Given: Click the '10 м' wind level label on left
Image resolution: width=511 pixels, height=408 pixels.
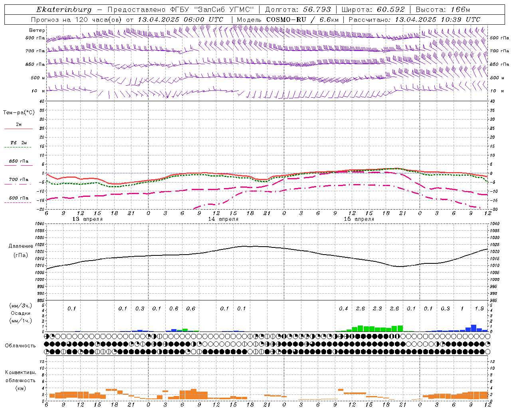Looking at the screenshot, I should (38, 91).
